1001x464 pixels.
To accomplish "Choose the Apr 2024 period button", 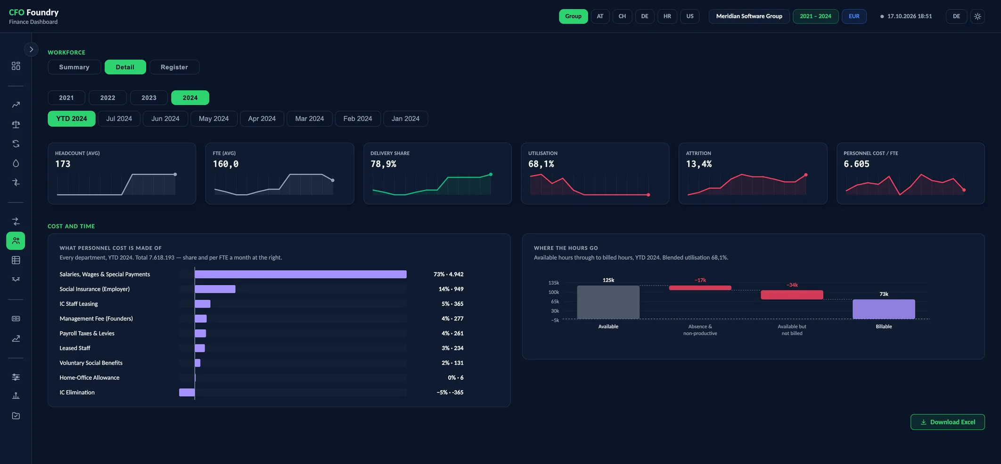I will click(262, 119).
